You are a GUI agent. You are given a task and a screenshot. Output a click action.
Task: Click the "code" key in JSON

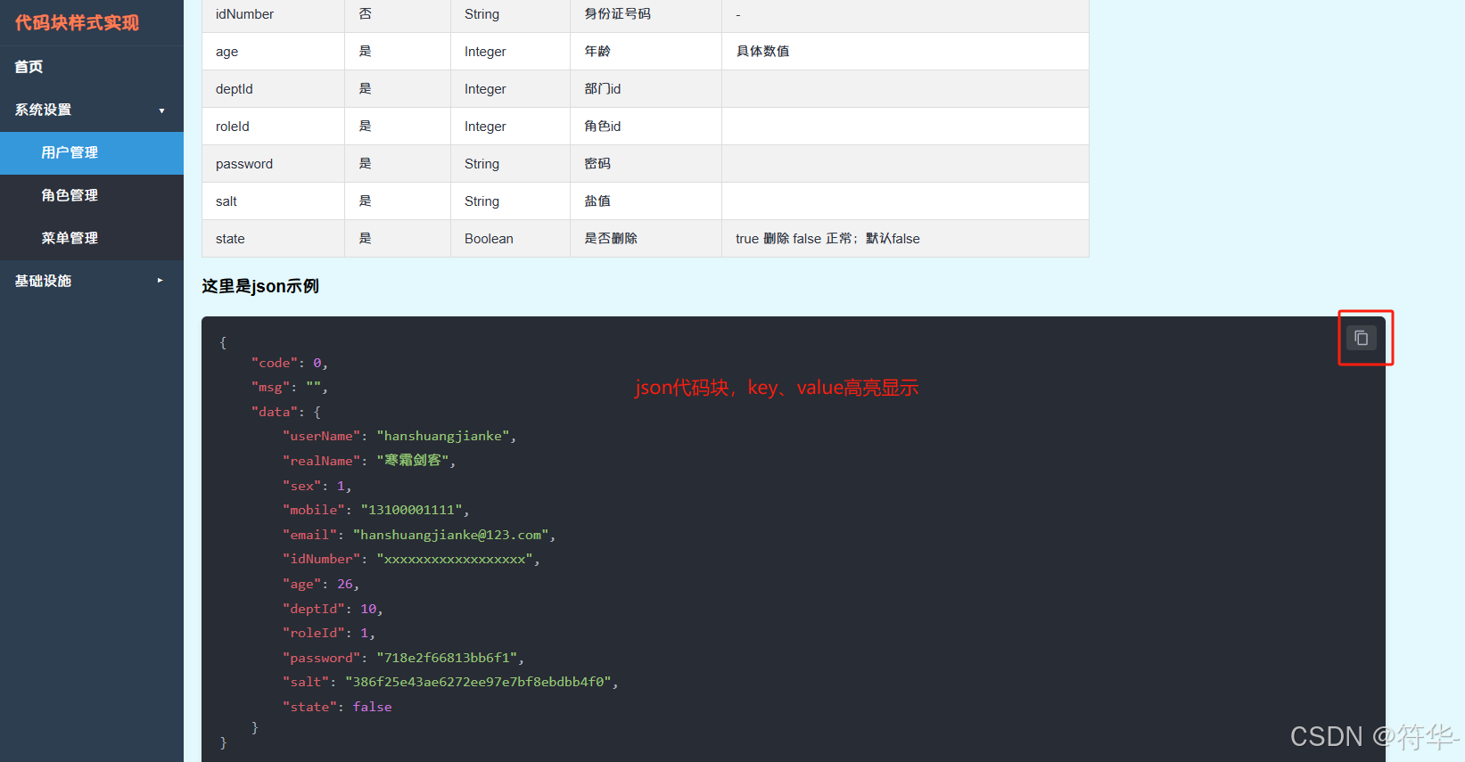(x=275, y=363)
